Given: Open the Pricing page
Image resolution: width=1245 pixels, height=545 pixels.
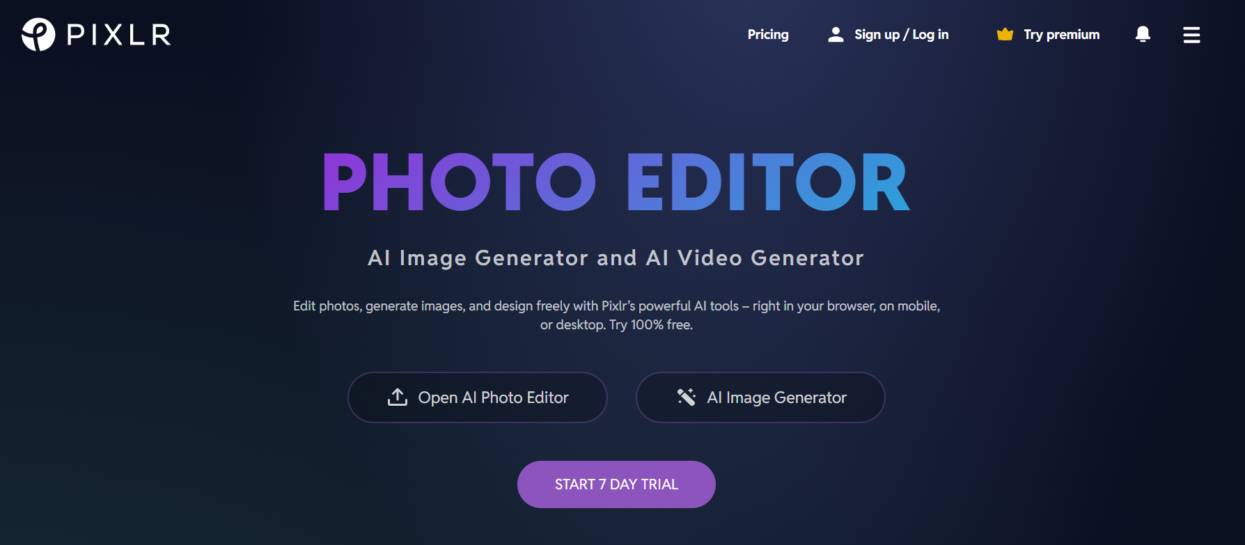Looking at the screenshot, I should click(x=768, y=34).
